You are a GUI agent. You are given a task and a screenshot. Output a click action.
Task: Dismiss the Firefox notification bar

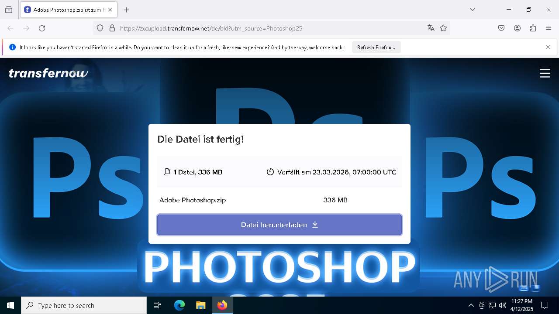548,47
